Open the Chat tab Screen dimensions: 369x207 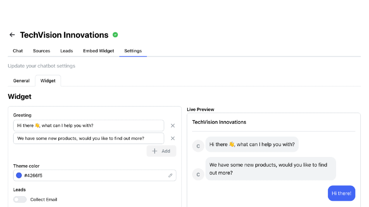click(18, 51)
